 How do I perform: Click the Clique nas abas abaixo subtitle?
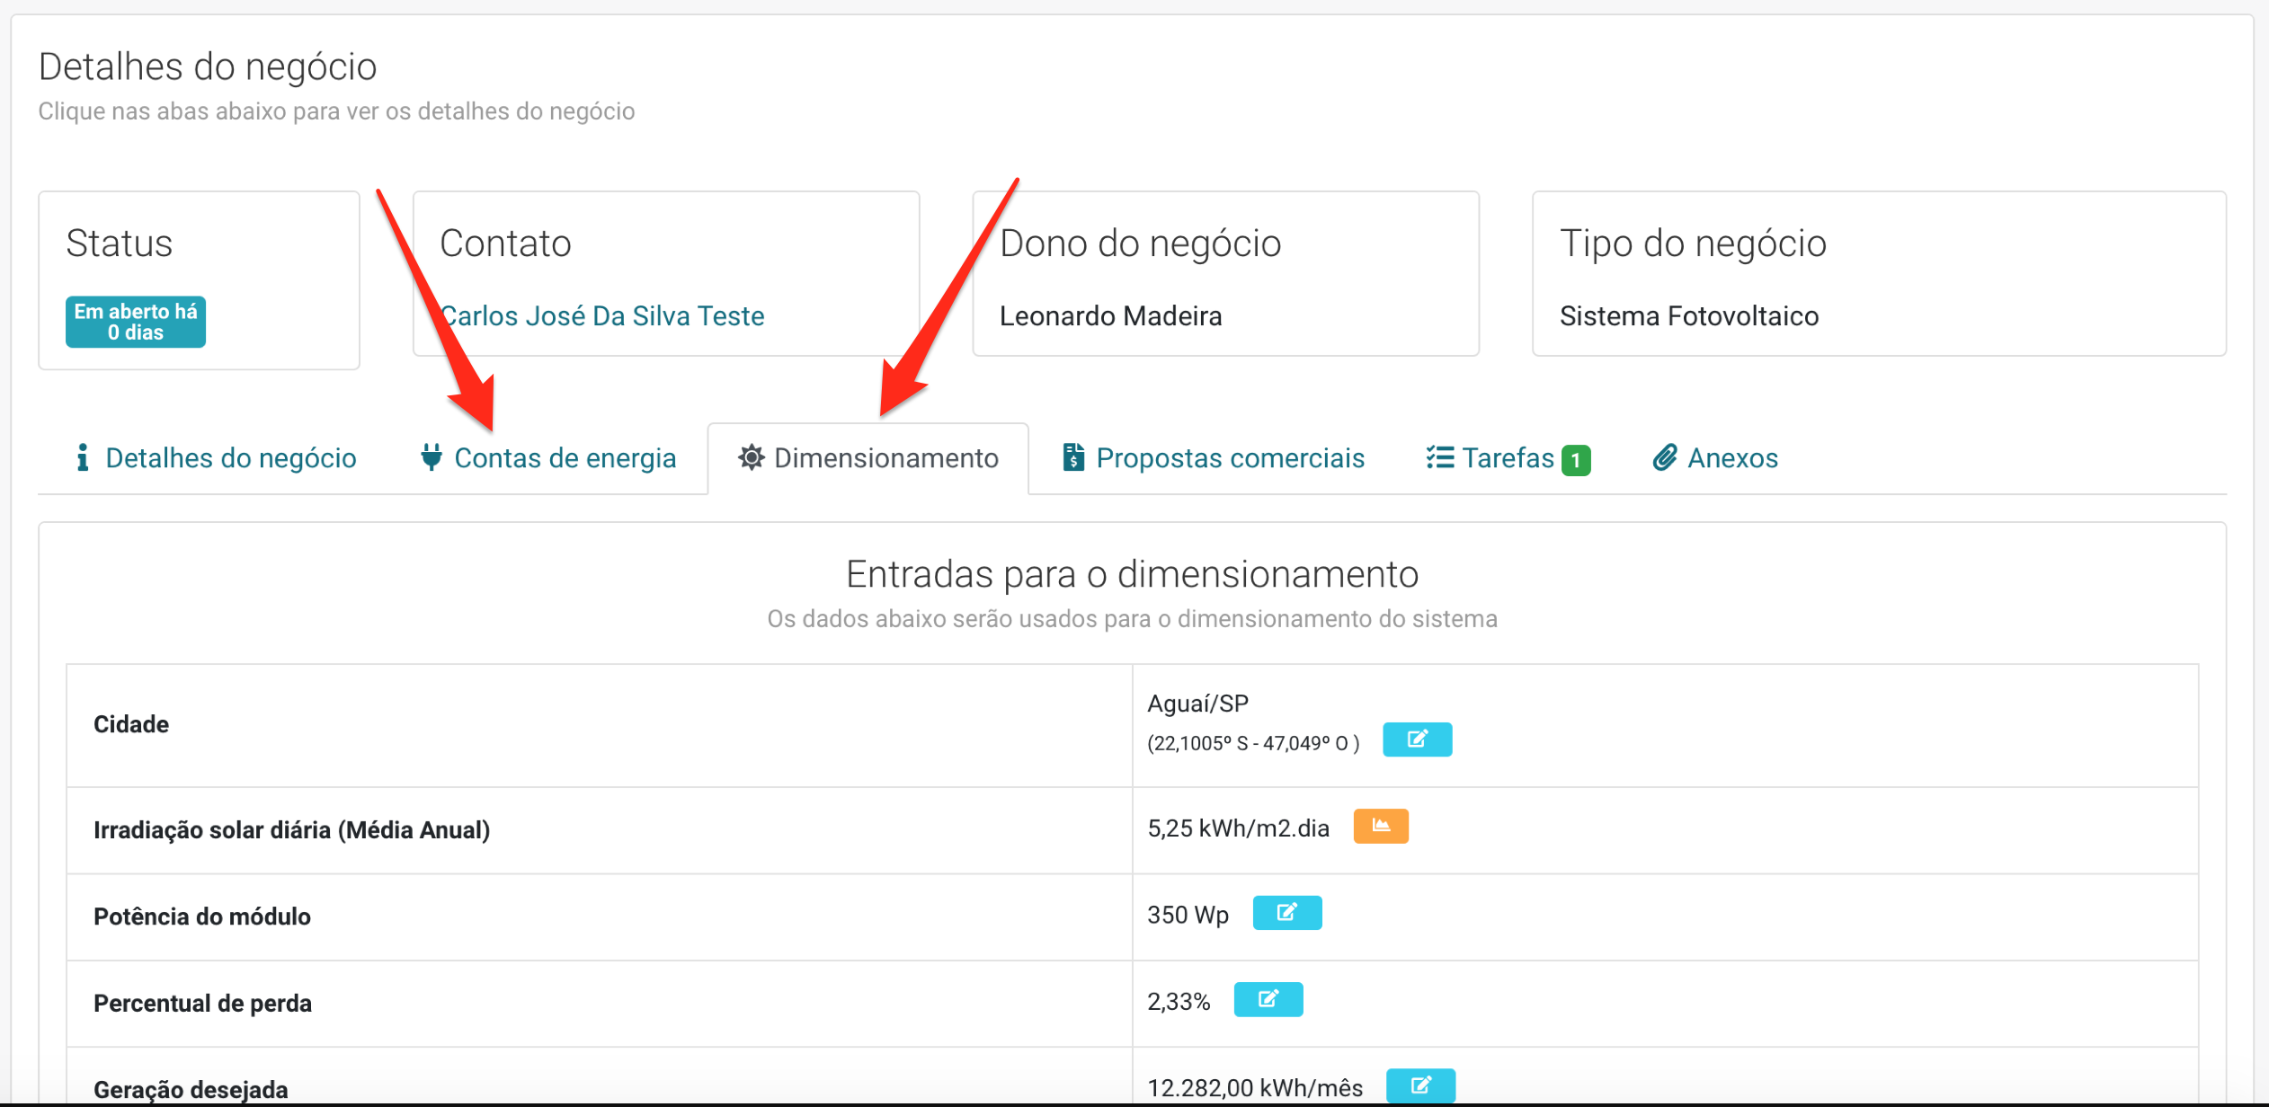336,111
